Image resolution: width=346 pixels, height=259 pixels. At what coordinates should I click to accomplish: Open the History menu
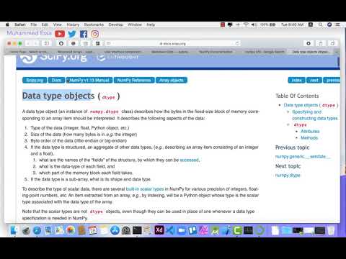[73, 24]
